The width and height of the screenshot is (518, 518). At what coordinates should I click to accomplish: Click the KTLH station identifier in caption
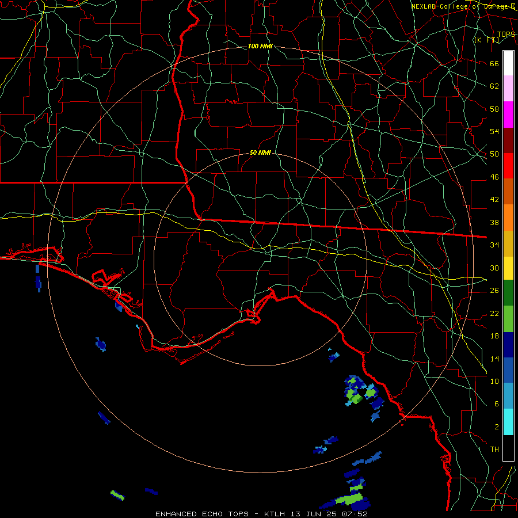pyautogui.click(x=275, y=514)
